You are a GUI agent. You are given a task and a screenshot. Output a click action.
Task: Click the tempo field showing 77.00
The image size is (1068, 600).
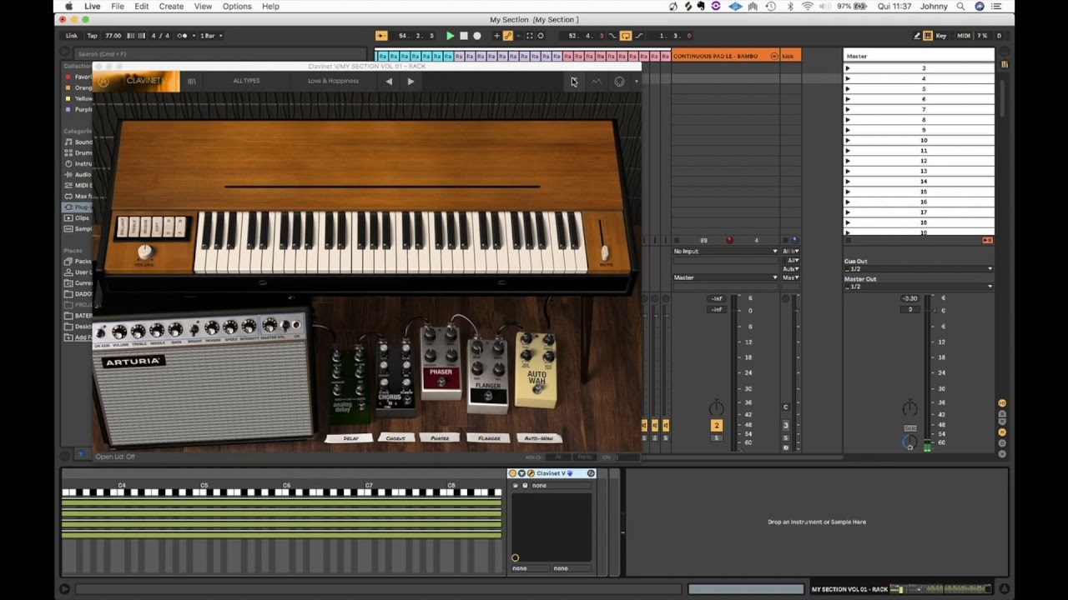(113, 36)
